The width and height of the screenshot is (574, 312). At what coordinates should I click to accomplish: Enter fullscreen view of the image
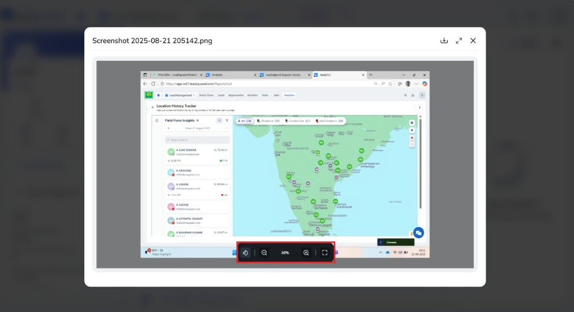325,252
